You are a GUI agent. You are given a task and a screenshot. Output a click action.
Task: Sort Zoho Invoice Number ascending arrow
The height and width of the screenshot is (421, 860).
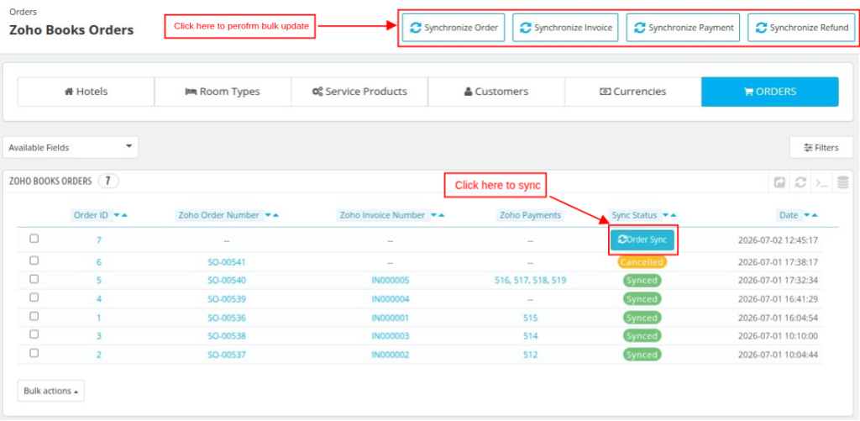pos(440,215)
